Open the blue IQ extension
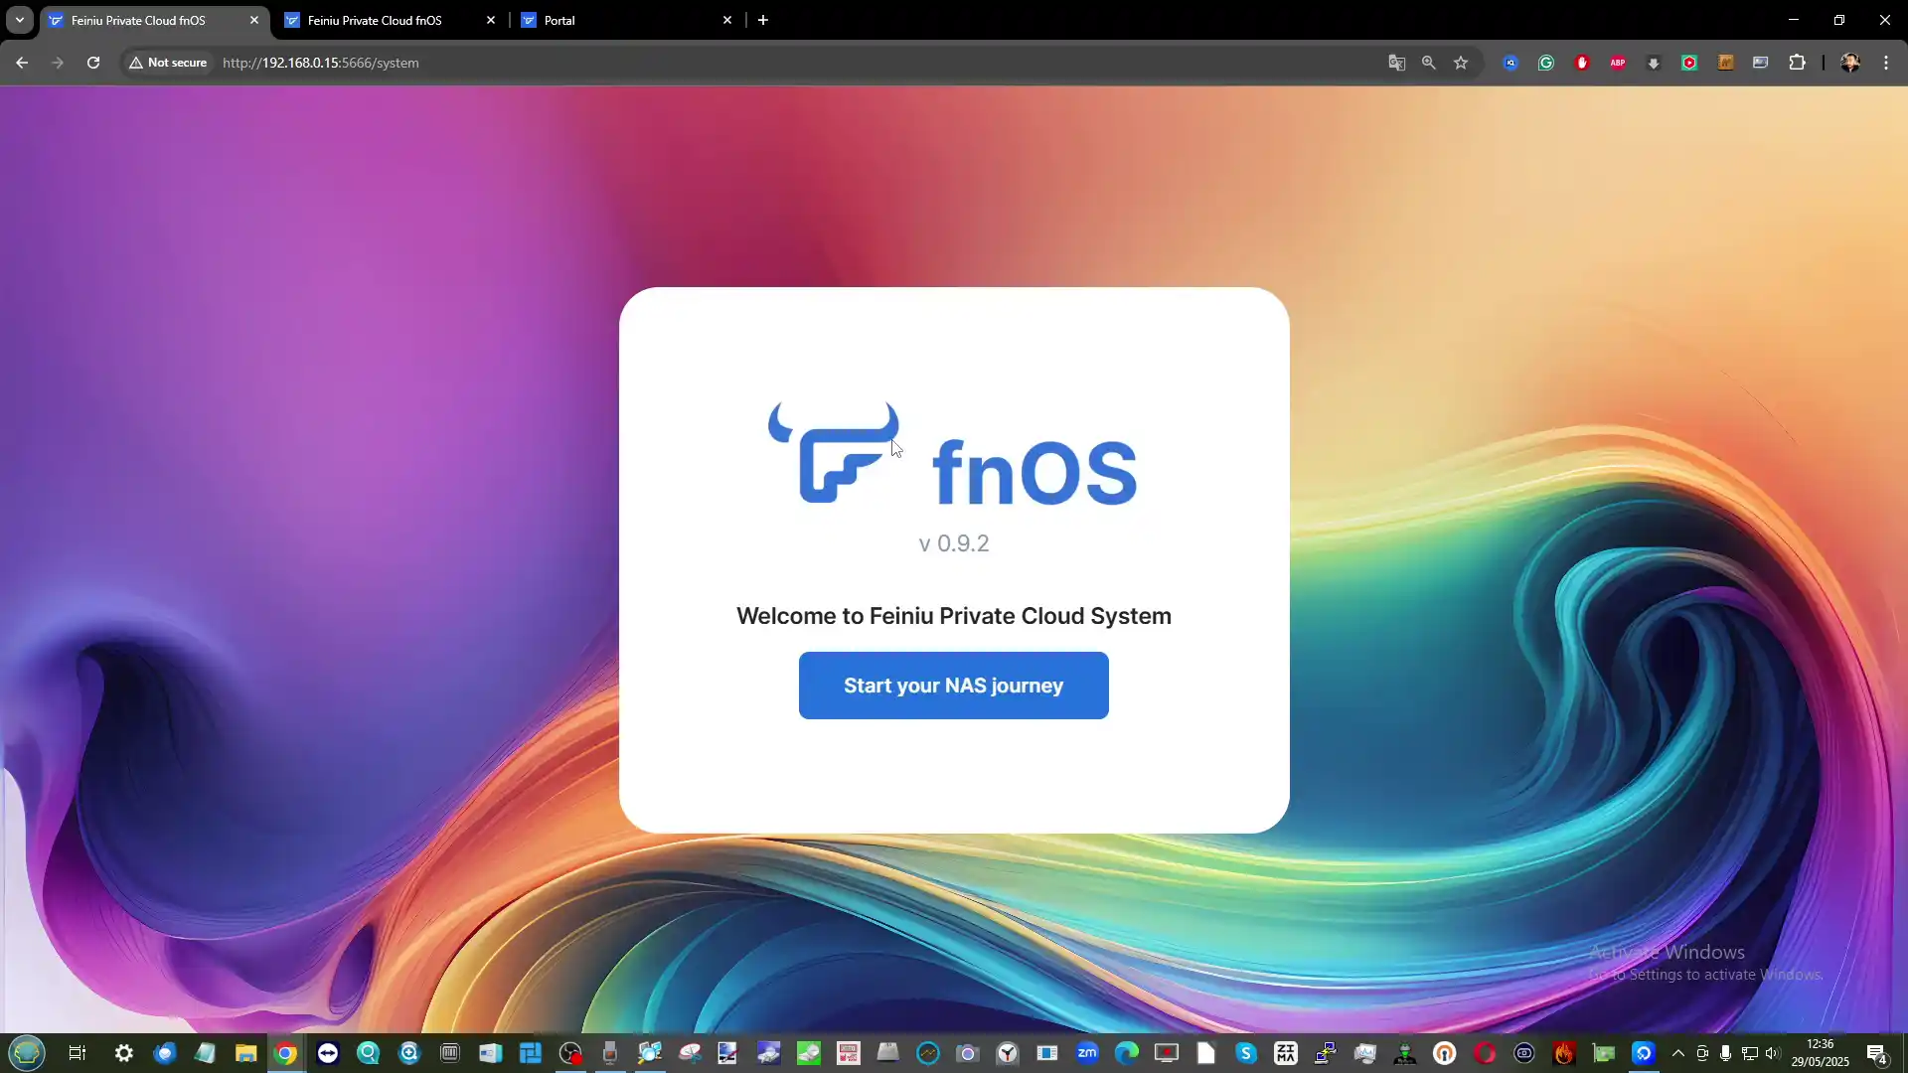 (x=1510, y=63)
